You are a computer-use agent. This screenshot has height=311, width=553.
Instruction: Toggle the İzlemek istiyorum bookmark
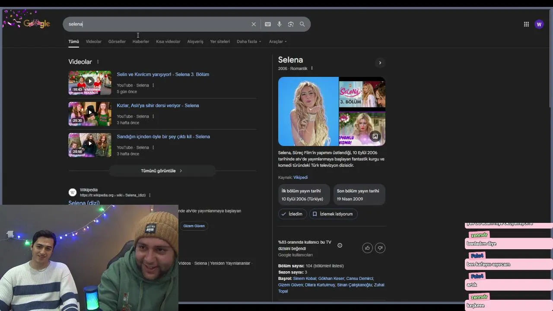(x=333, y=214)
